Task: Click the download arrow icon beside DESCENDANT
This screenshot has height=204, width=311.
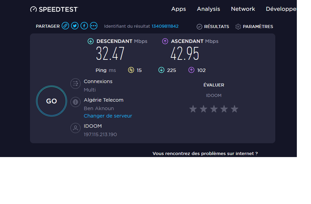Action: [91, 41]
